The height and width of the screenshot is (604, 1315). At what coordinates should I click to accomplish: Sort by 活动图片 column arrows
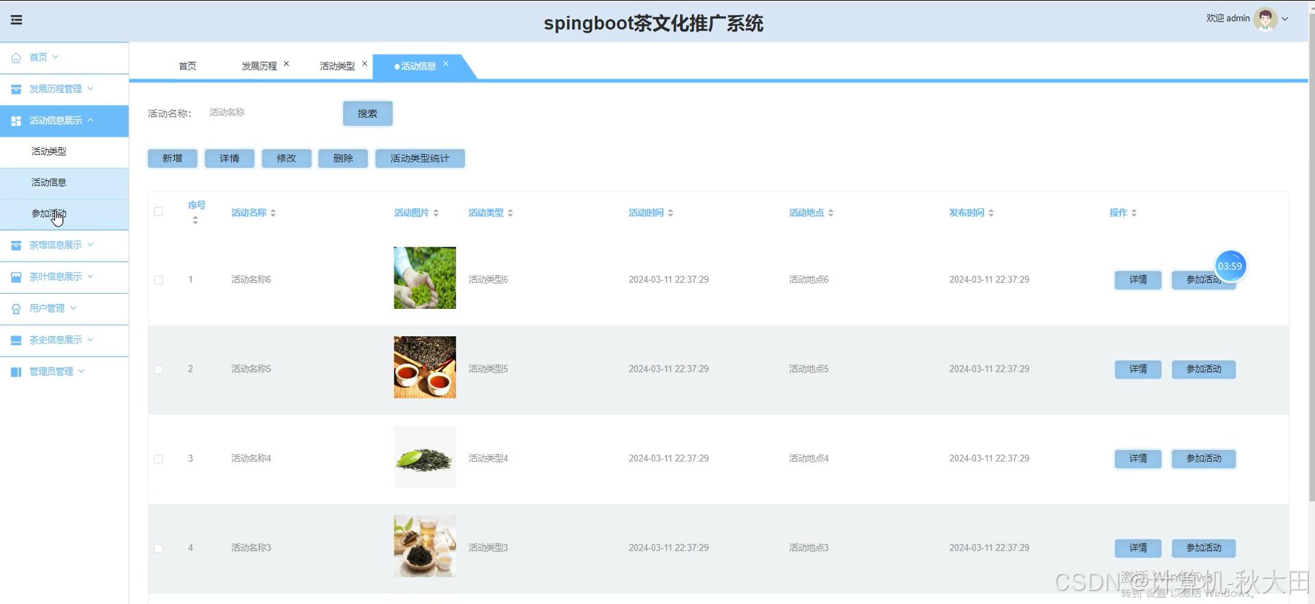point(436,213)
